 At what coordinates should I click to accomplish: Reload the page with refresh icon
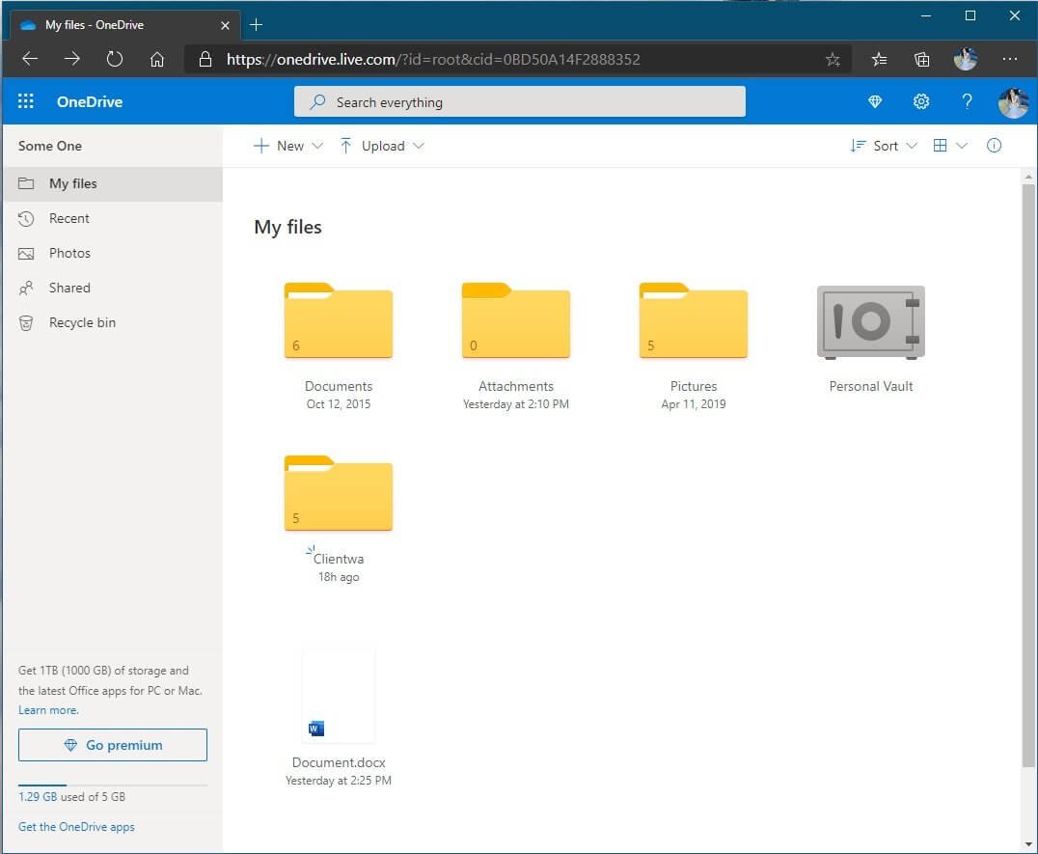coord(115,59)
